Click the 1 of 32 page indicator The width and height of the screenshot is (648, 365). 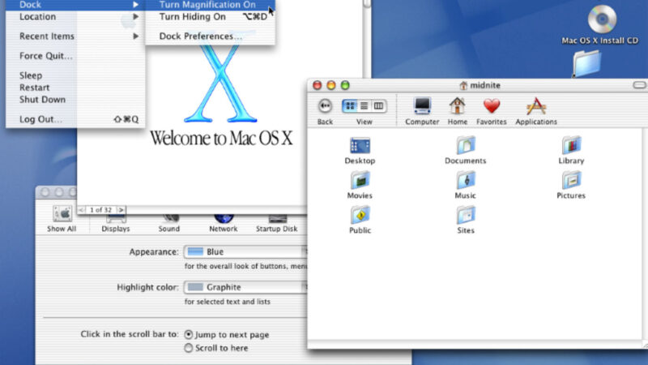pyautogui.click(x=100, y=210)
